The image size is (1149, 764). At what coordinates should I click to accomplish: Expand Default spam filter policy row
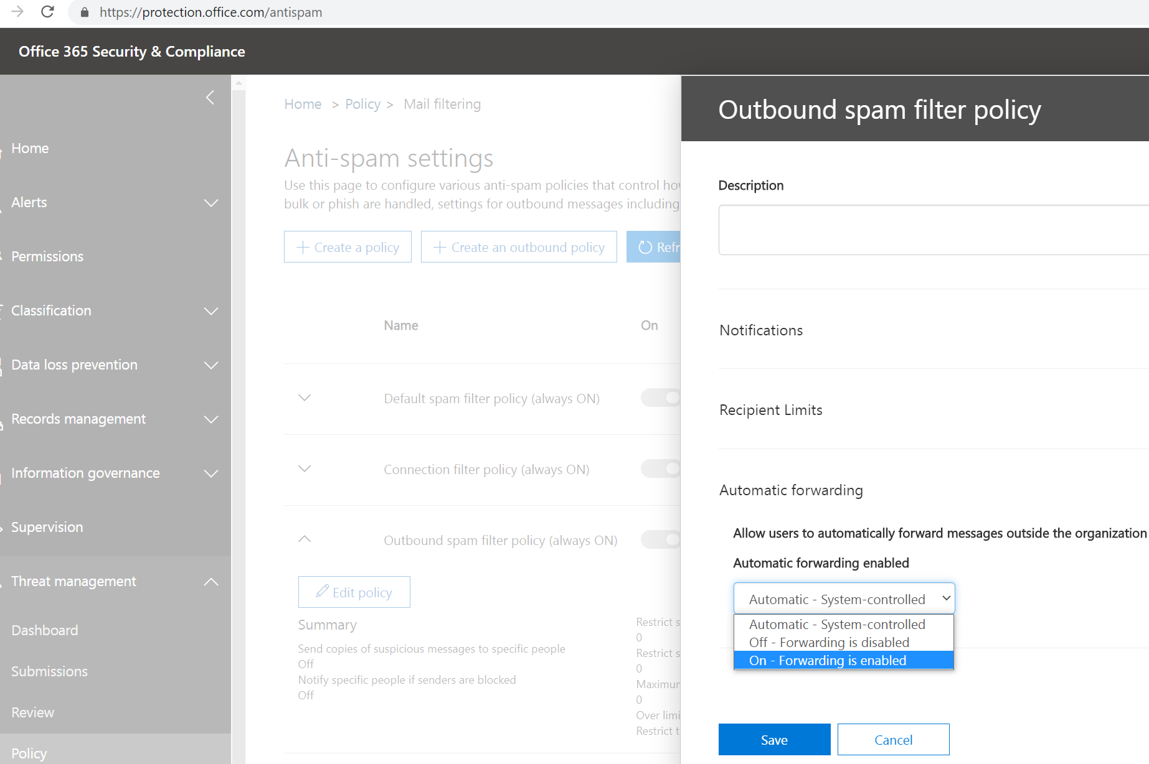tap(305, 398)
